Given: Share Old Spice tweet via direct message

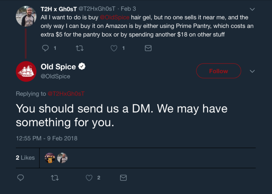Looking at the screenshot, I should [123, 178].
